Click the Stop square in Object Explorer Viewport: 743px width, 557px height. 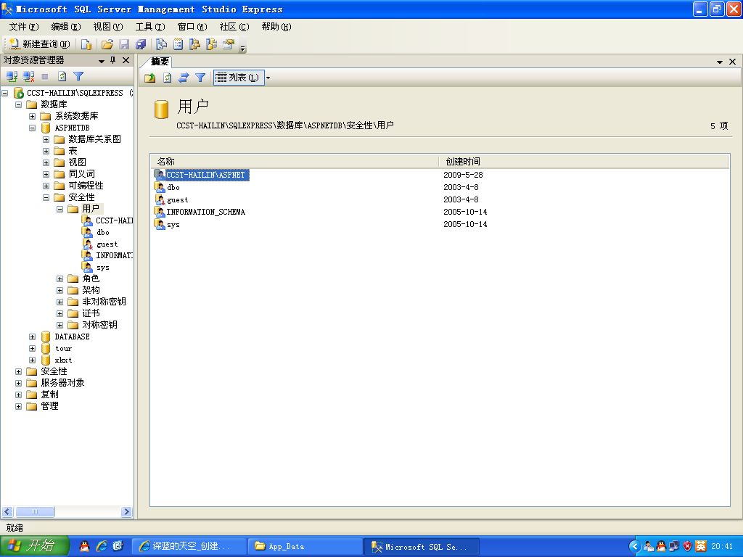coord(45,76)
